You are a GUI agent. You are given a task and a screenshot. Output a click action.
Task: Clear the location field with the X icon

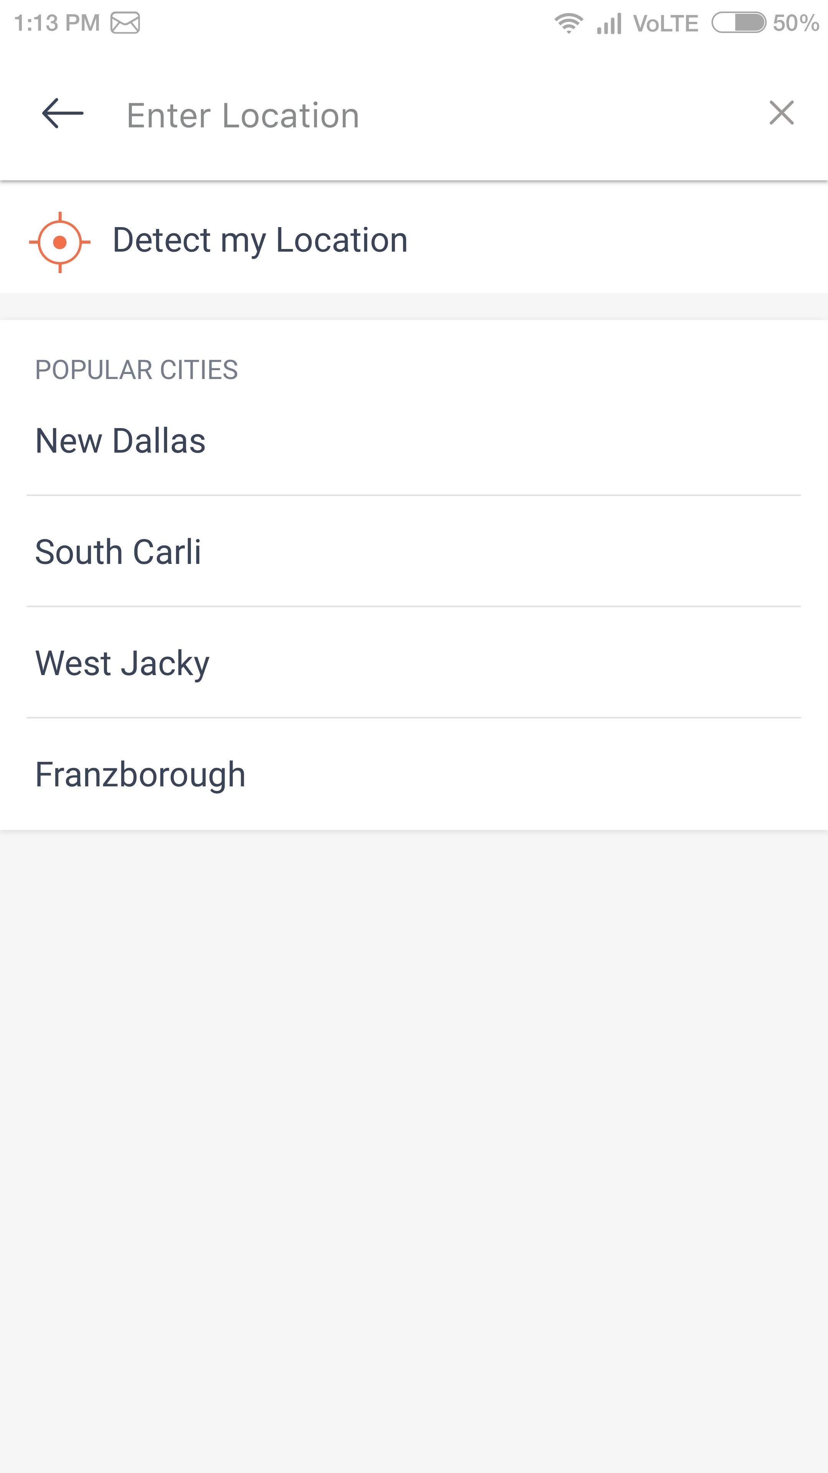point(781,113)
